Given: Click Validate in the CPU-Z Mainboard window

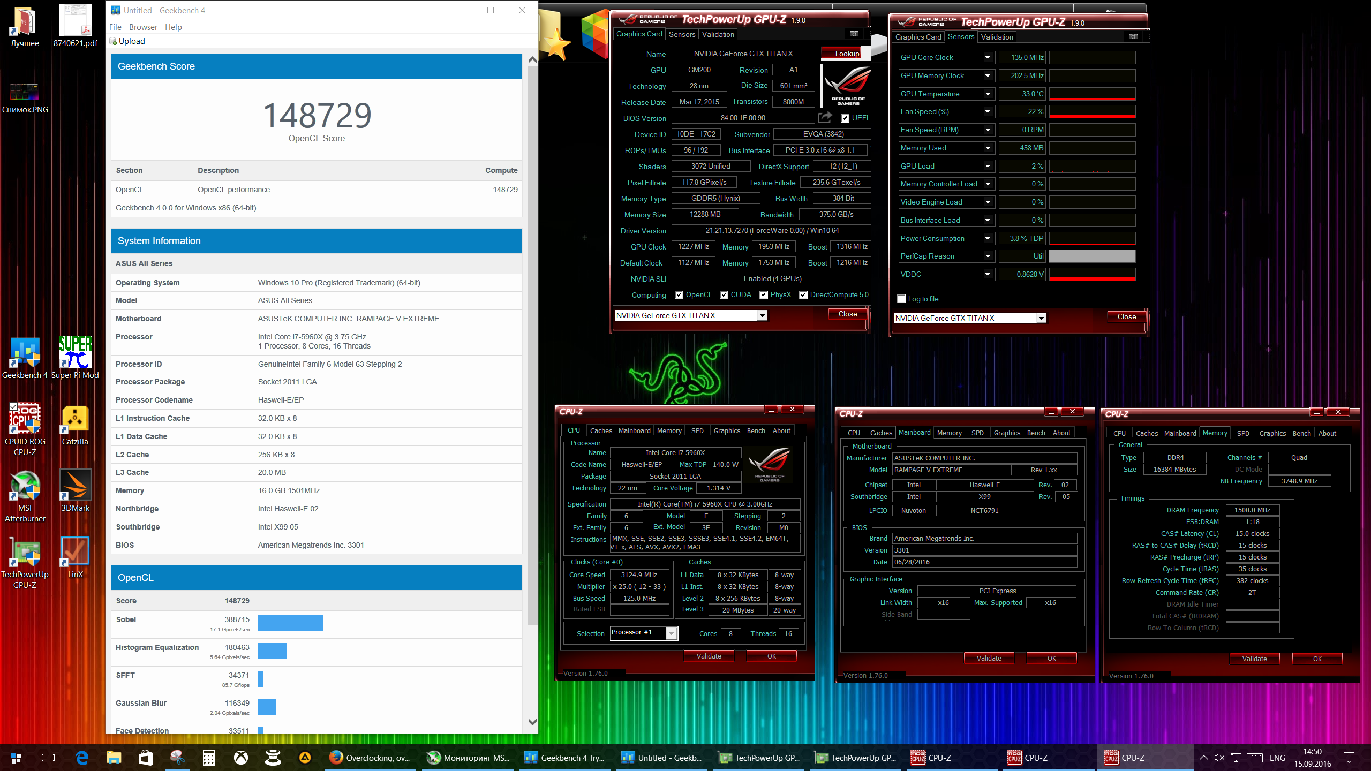Looking at the screenshot, I should click(x=989, y=659).
